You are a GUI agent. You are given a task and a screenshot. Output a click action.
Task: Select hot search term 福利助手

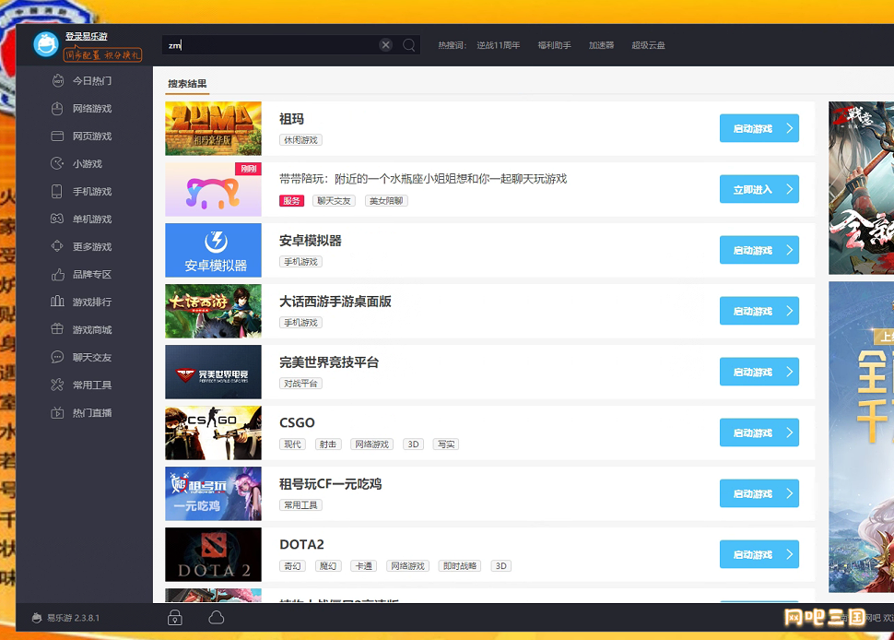[554, 45]
